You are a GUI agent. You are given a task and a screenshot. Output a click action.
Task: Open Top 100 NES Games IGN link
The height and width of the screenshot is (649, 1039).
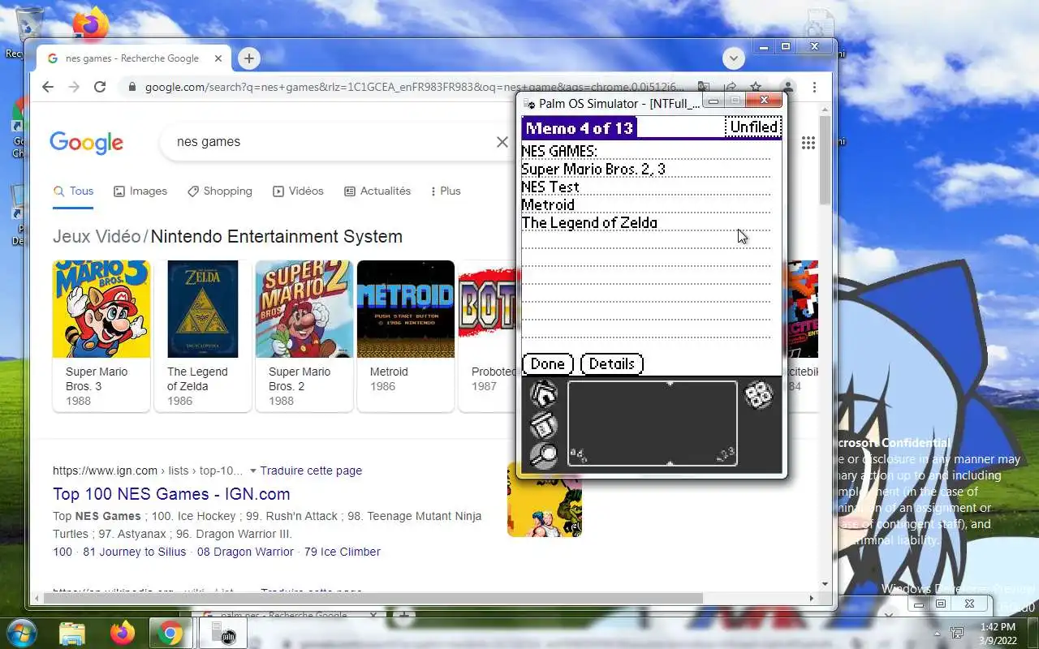coord(171,494)
